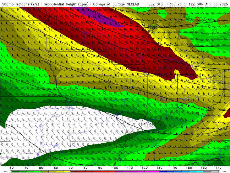Click the 60 value on color scale
Viewport: 230px width, 173px height.
(56, 168)
